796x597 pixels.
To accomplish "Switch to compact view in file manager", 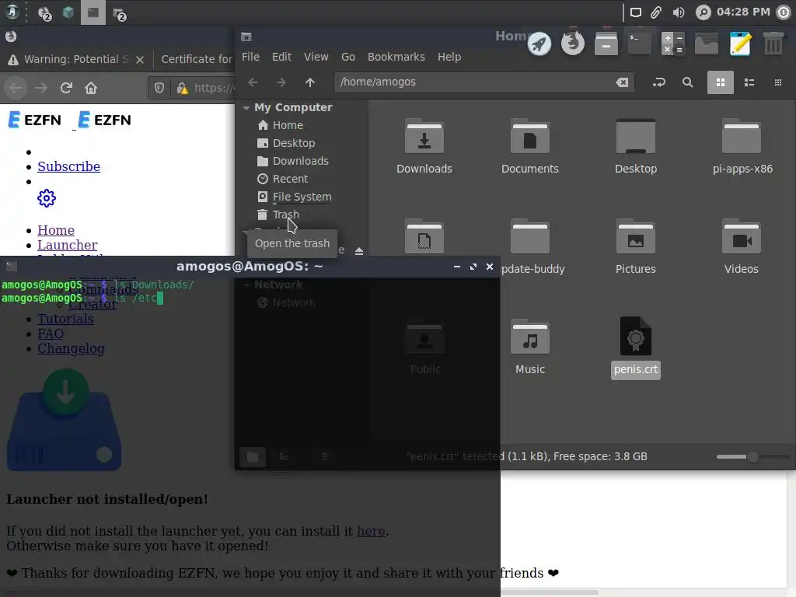I will [x=777, y=82].
